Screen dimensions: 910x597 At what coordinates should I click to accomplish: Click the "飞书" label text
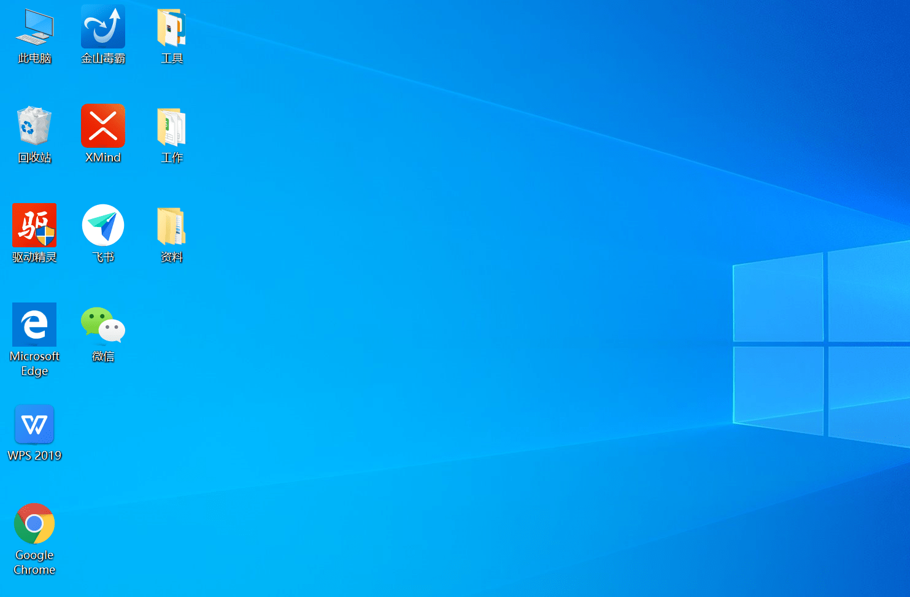coord(103,257)
